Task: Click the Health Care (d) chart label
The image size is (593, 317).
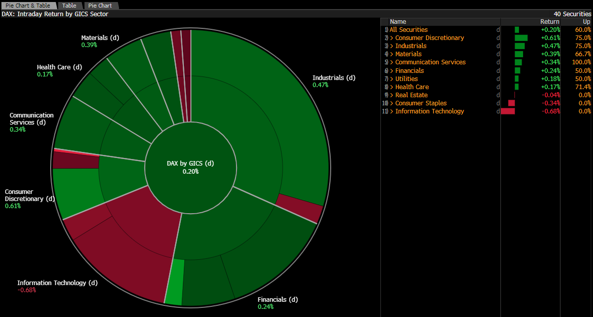Action: (x=59, y=67)
